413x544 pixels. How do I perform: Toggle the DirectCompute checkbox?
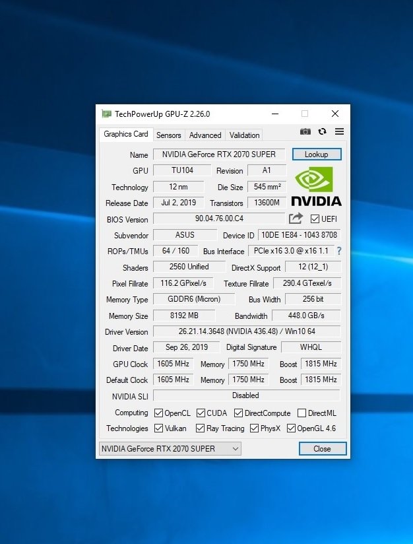click(238, 413)
